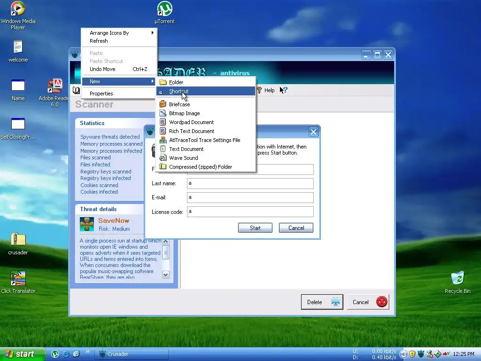
Task: Click the µTorrent quick launch icon
Action: 54,354
